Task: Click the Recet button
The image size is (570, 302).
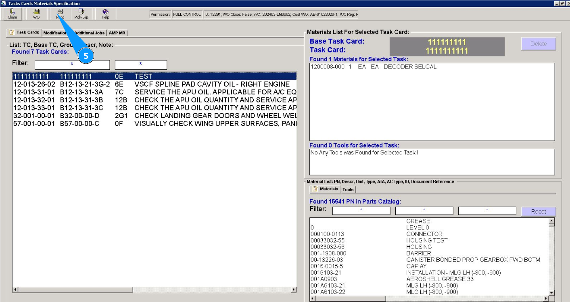Action: click(539, 212)
